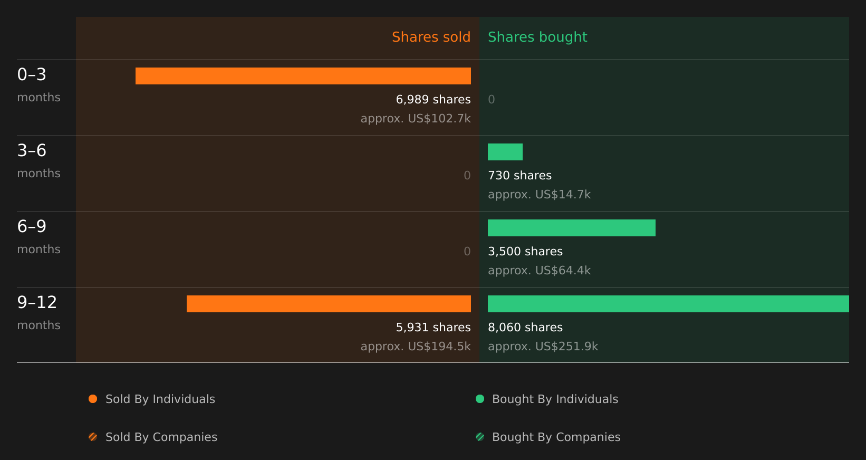
Task: Select the Sold By Companies legend label
Action: pos(161,437)
